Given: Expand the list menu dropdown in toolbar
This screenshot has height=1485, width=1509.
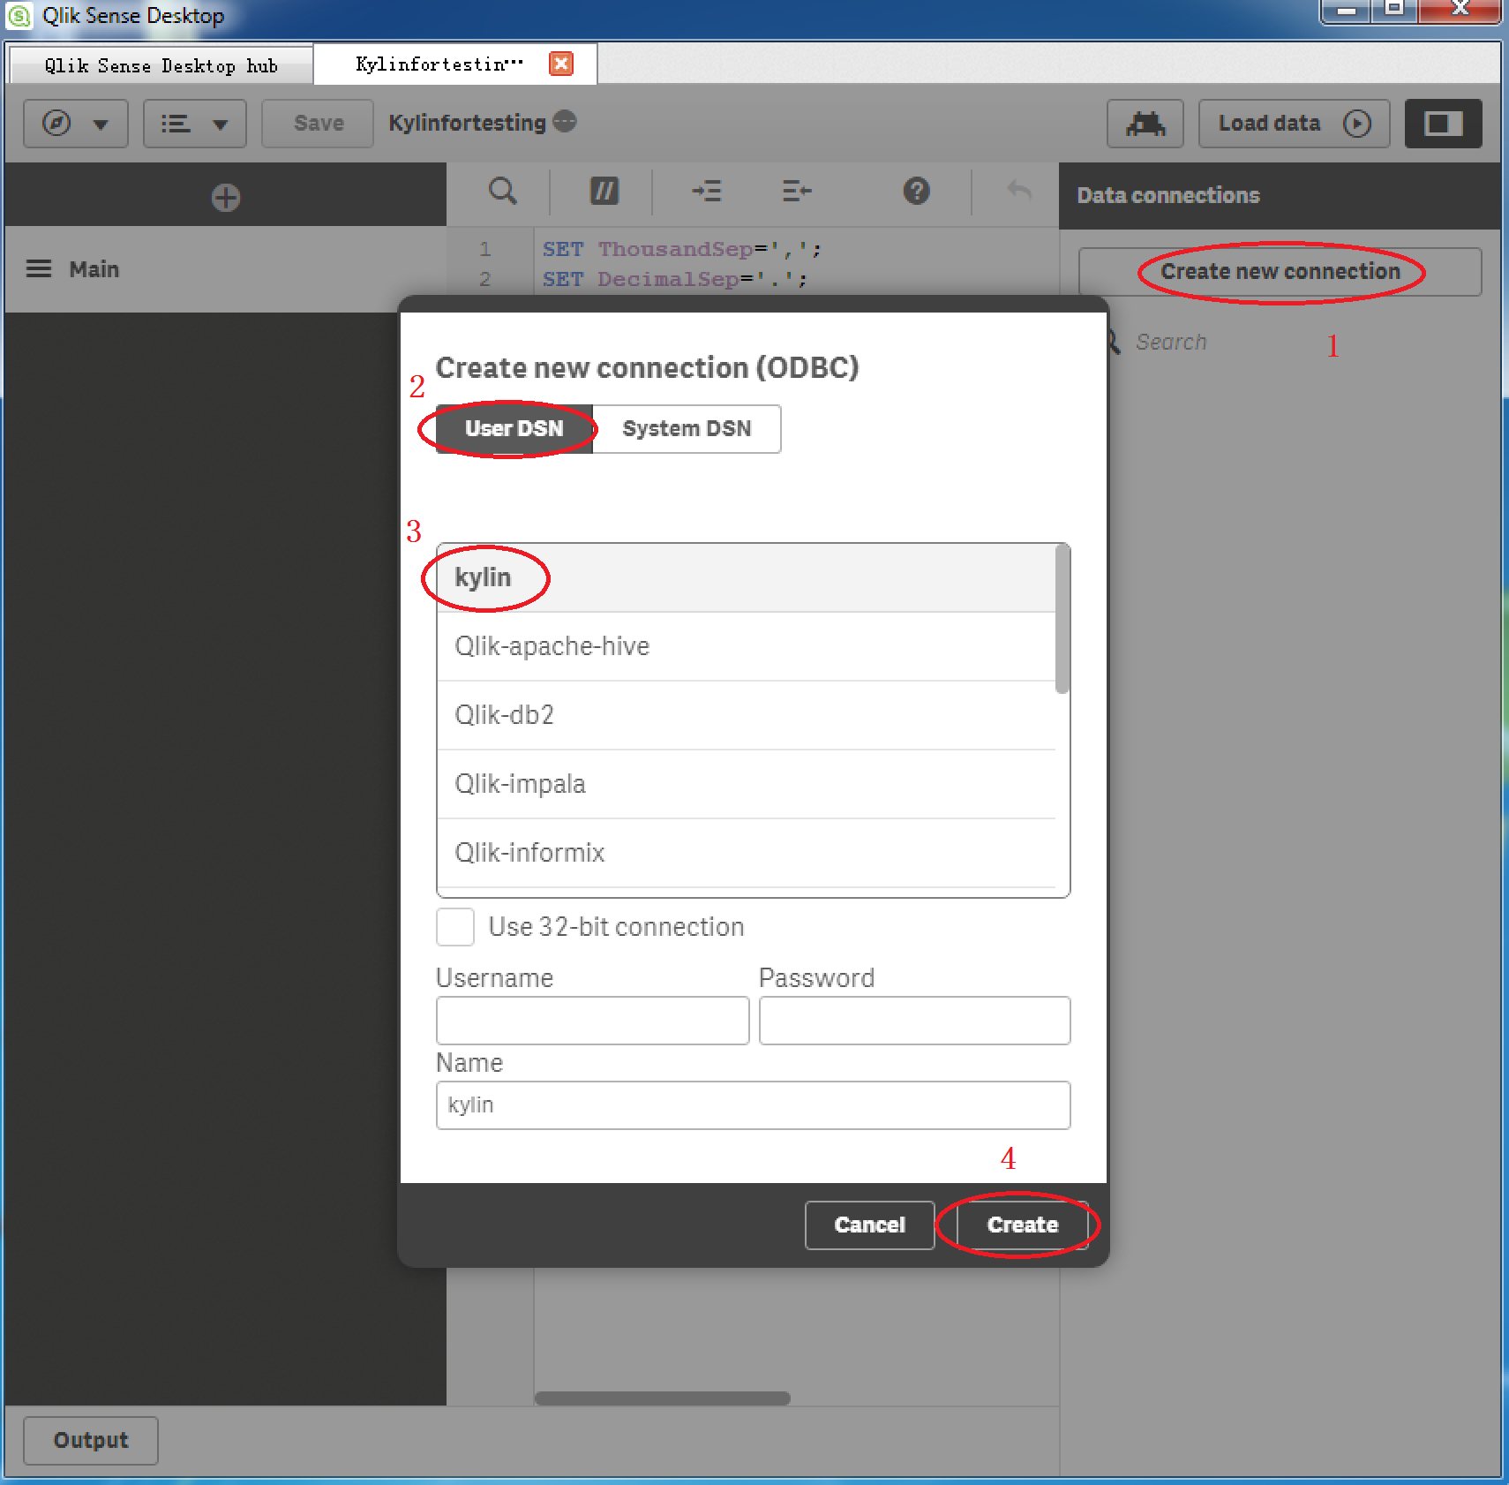Looking at the screenshot, I should (x=194, y=124).
